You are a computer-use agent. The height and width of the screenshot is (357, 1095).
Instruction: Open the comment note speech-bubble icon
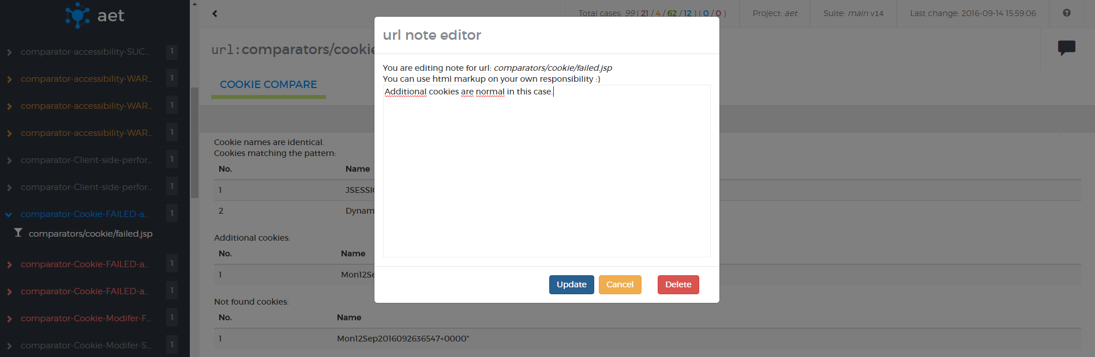[x=1066, y=48]
